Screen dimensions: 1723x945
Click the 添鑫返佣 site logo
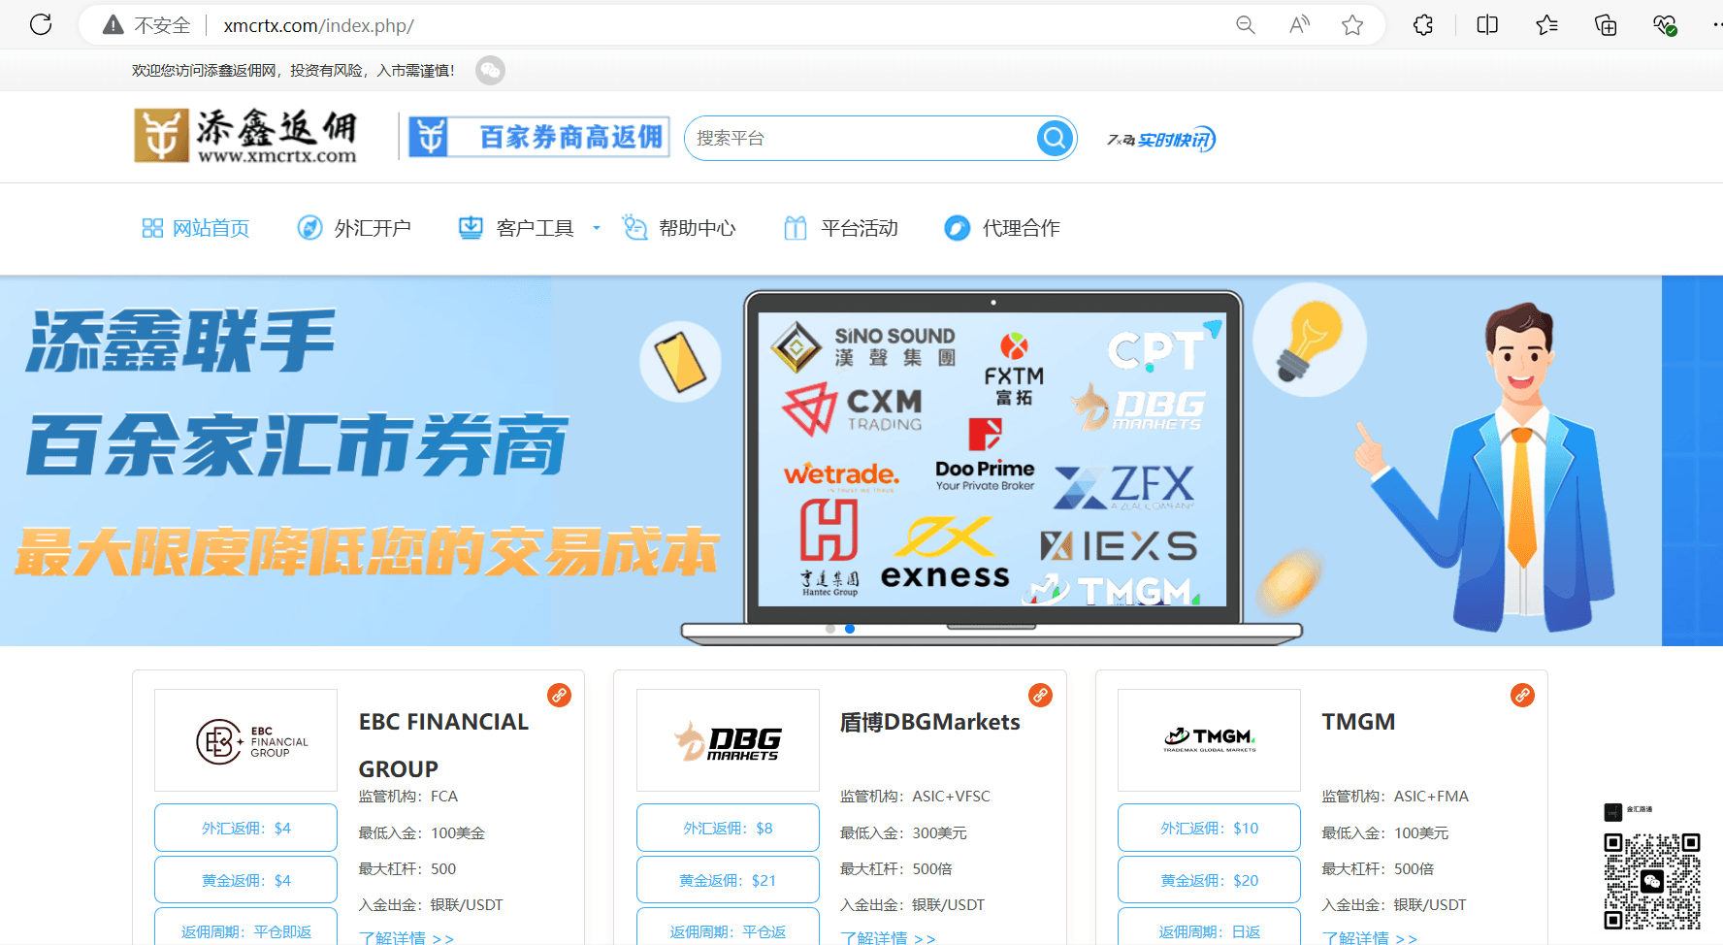tap(245, 136)
